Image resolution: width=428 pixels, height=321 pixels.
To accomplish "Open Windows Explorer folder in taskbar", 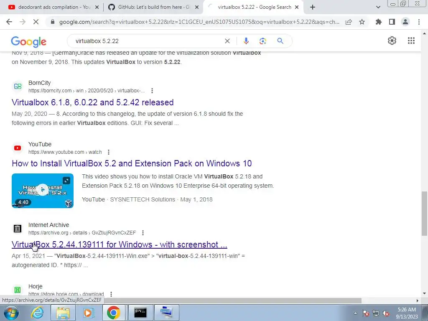I will (x=63, y=313).
